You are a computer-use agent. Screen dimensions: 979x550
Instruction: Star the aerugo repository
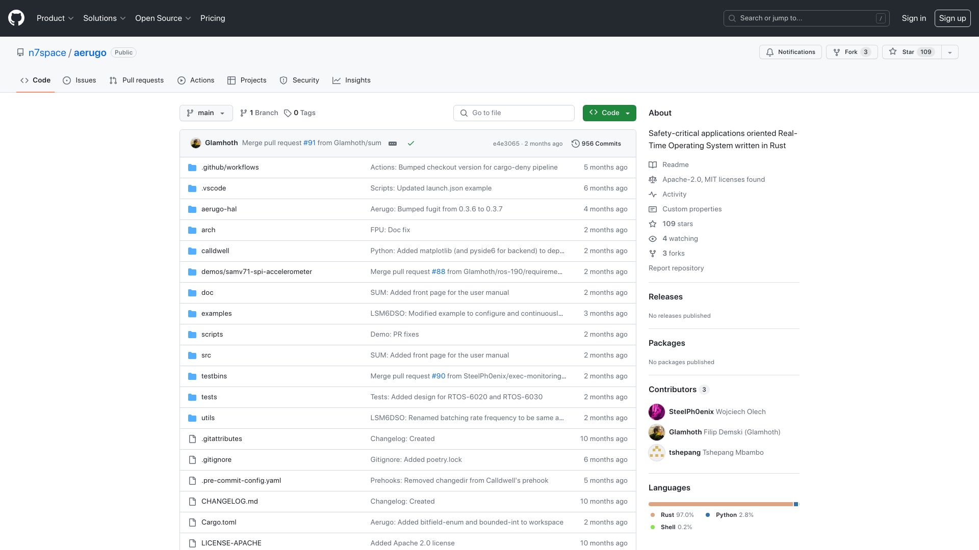912,52
